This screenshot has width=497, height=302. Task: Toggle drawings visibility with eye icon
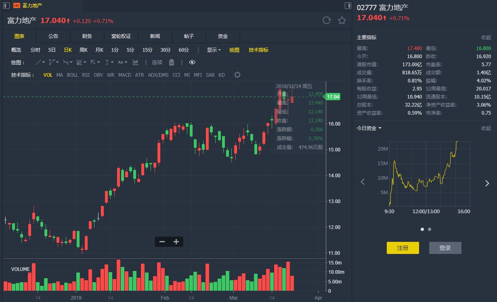click(x=192, y=62)
